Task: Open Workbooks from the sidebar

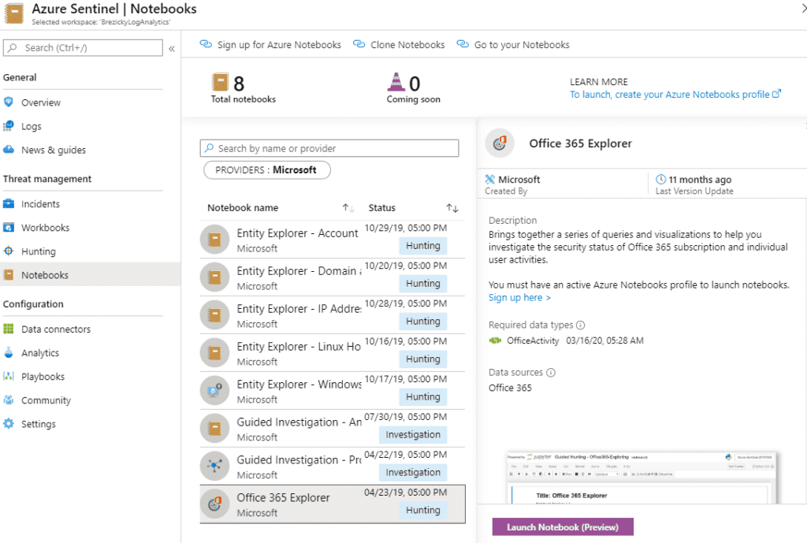Action: tap(45, 228)
